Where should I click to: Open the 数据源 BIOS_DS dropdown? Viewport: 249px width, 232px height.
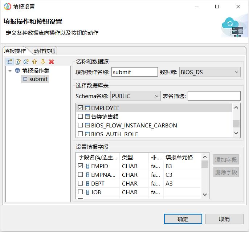click(x=210, y=72)
